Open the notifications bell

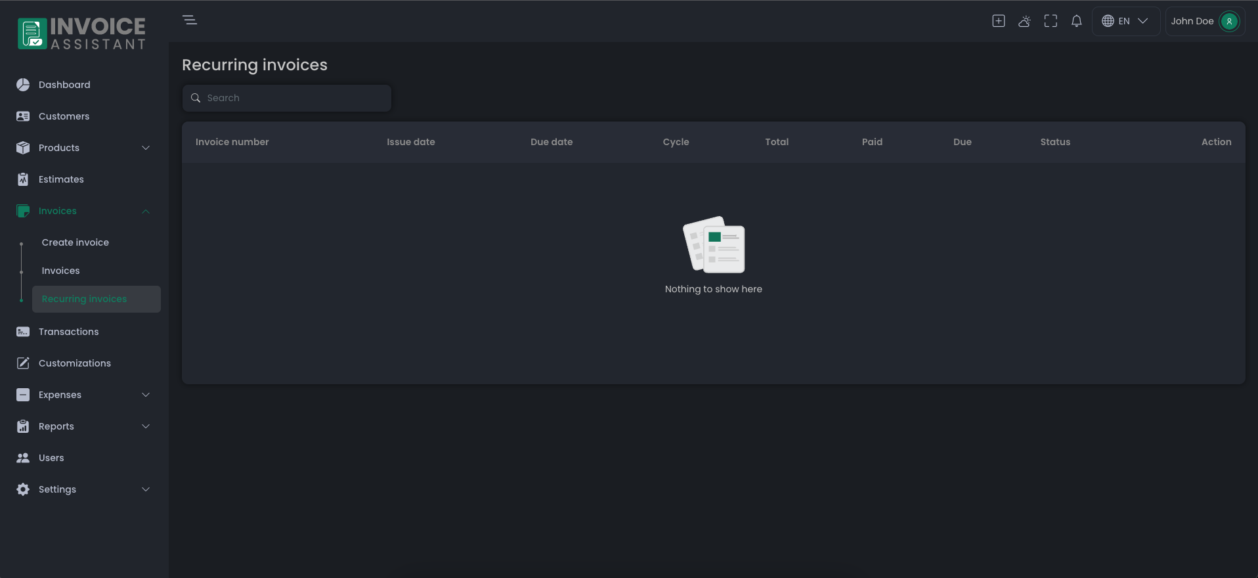[1076, 21]
